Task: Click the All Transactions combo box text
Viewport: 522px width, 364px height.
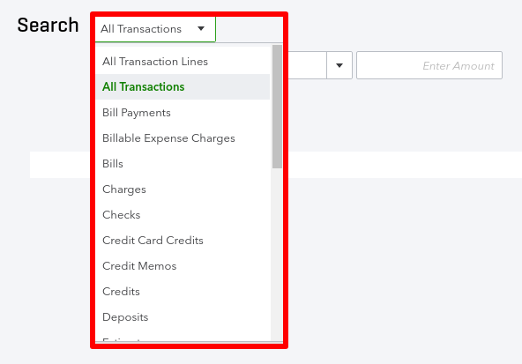Action: tap(141, 29)
